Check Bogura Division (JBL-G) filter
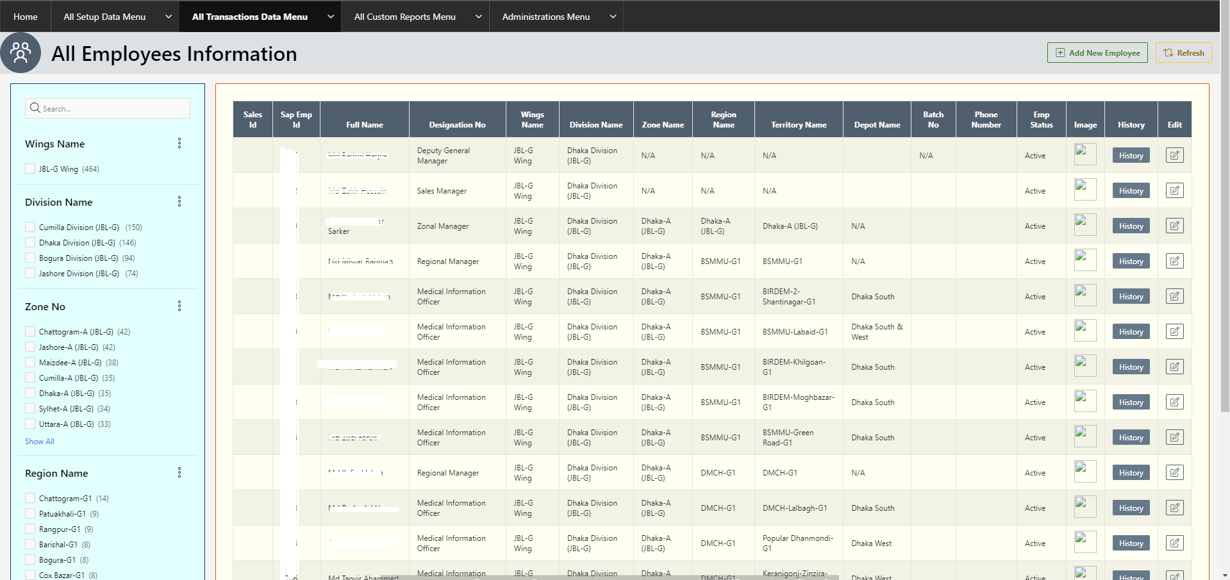Screen dimensions: 1230x580 30,258
